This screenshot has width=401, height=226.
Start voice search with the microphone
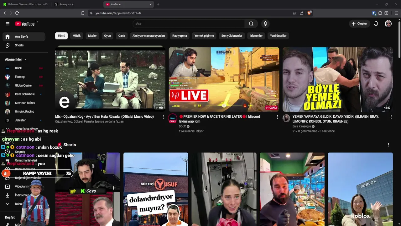point(265,24)
